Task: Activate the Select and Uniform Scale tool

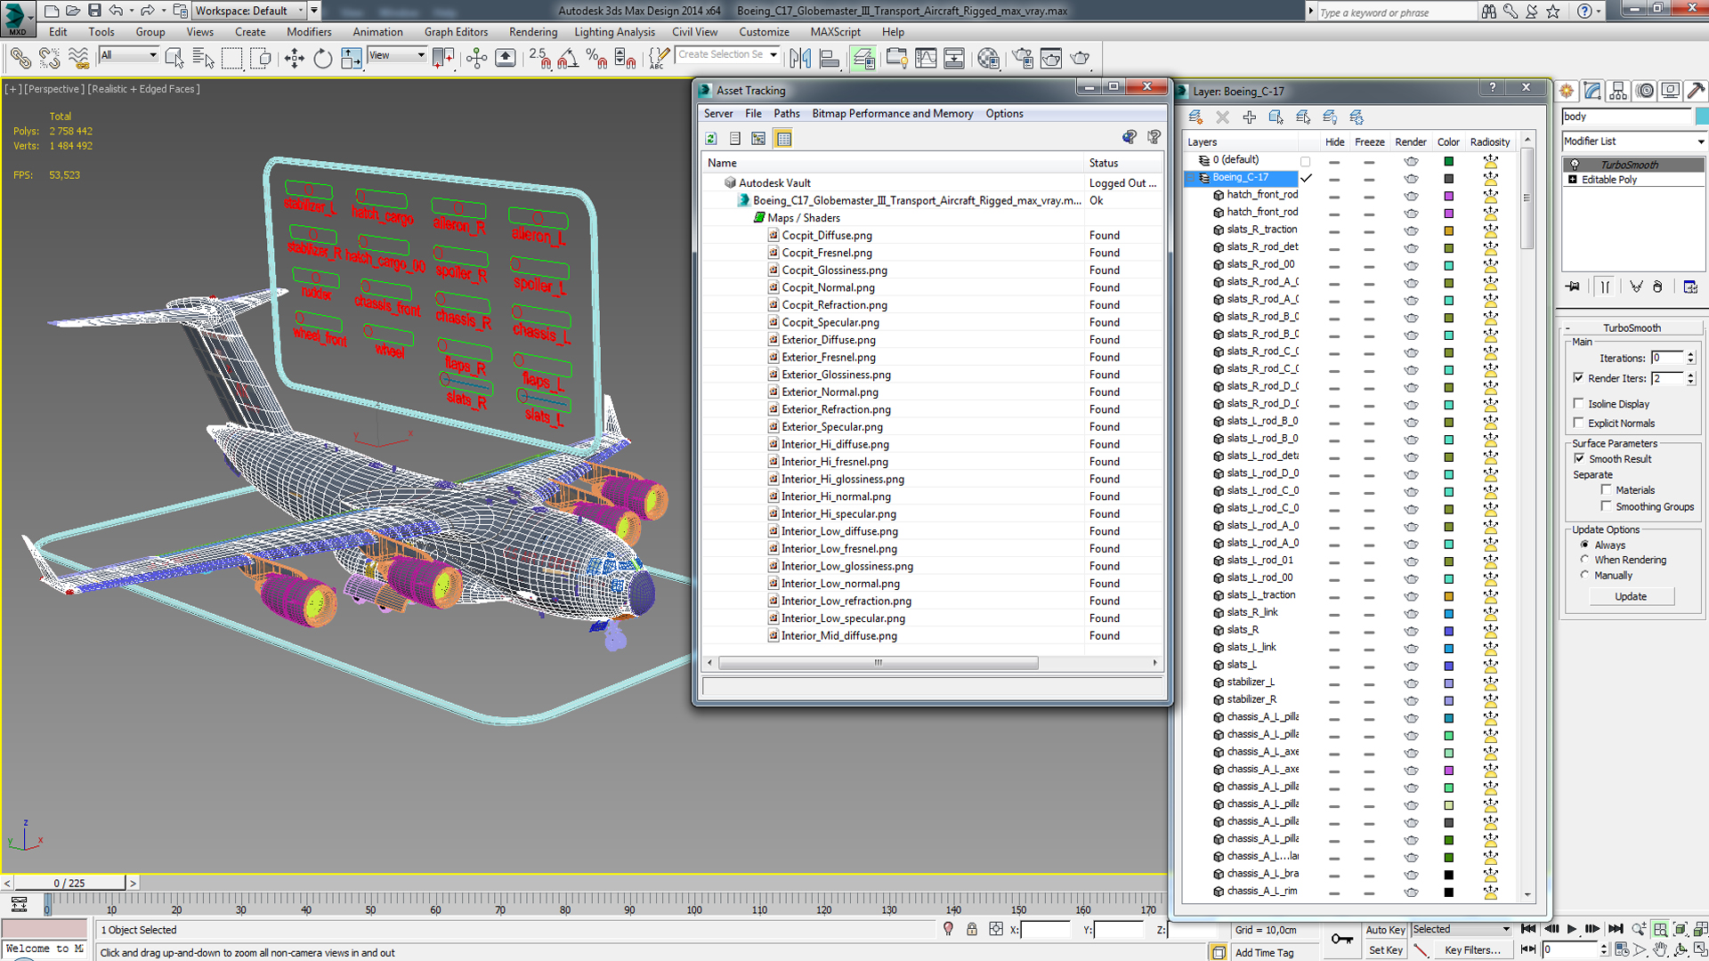Action: tap(352, 59)
